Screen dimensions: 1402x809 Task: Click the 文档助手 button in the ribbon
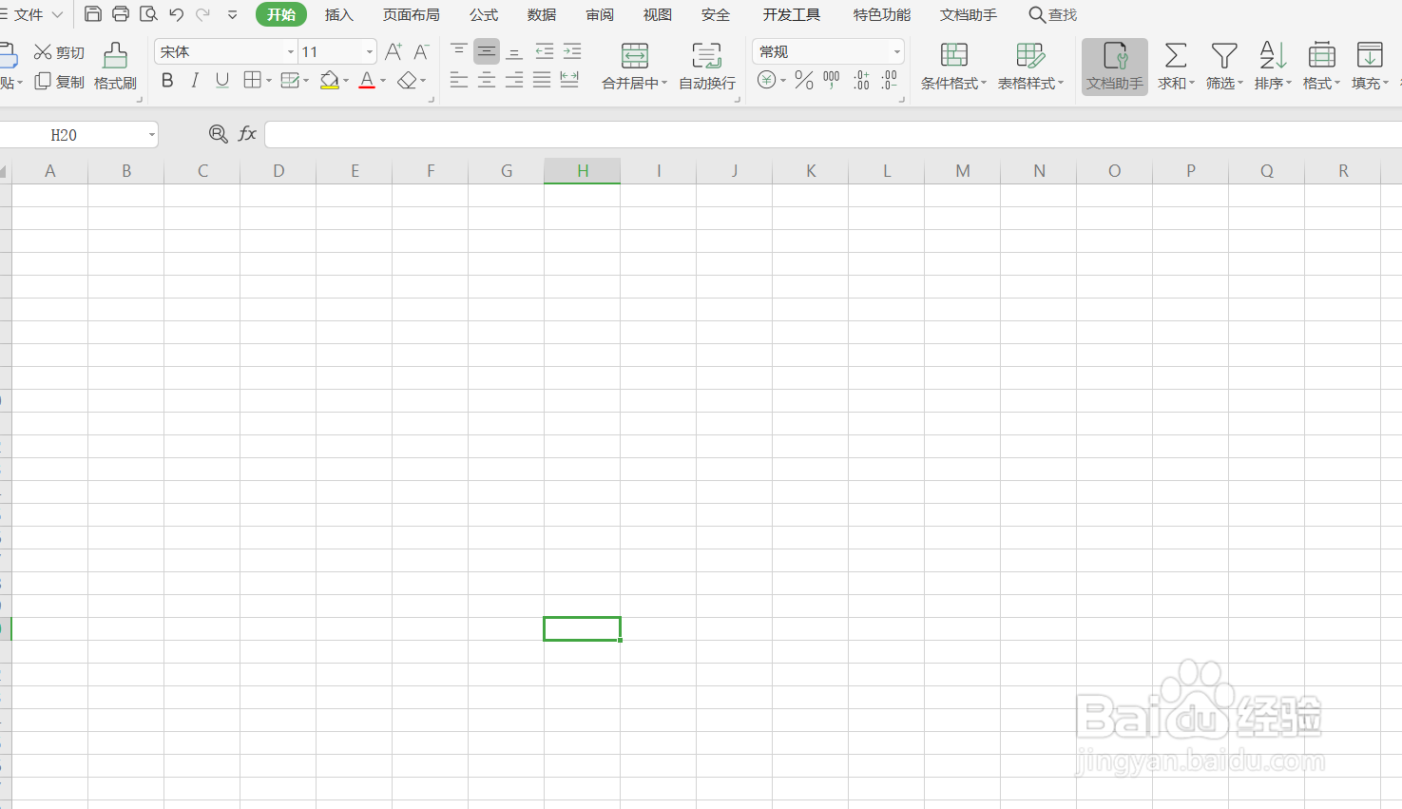[1115, 67]
